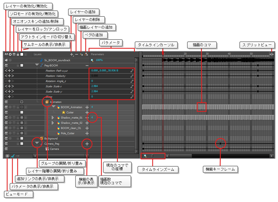Image resolution: width=278 pixels, height=202 pixels.
Task: Add keyframe on Position Path row
Action: click(9, 71)
